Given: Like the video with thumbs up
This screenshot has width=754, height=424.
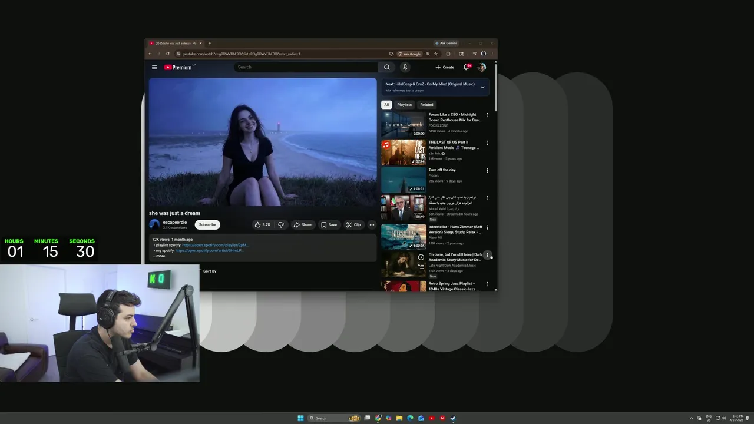Looking at the screenshot, I should coord(263,224).
